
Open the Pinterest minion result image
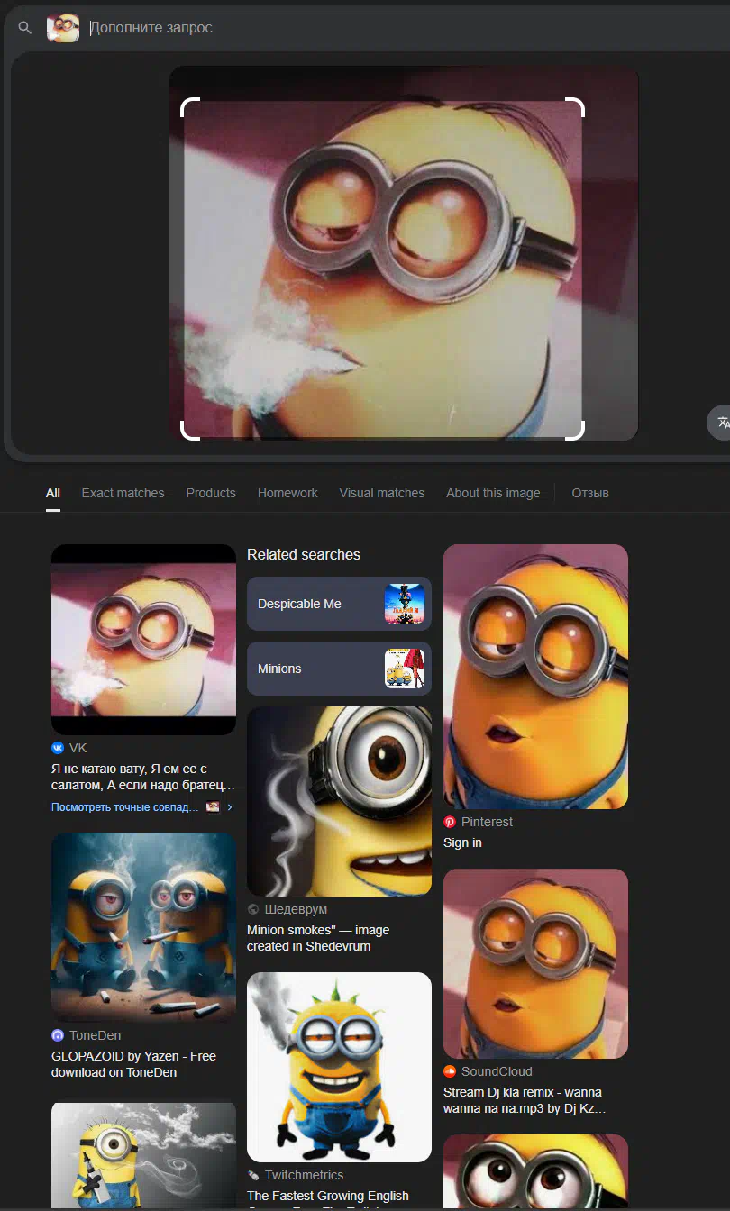pyautogui.click(x=535, y=677)
